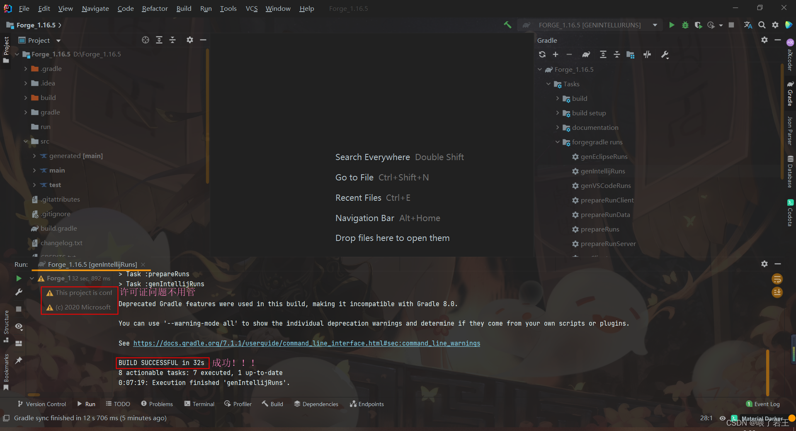Open the Translate icon in toolbar
Screen dimensions: 796x431
pos(748,25)
